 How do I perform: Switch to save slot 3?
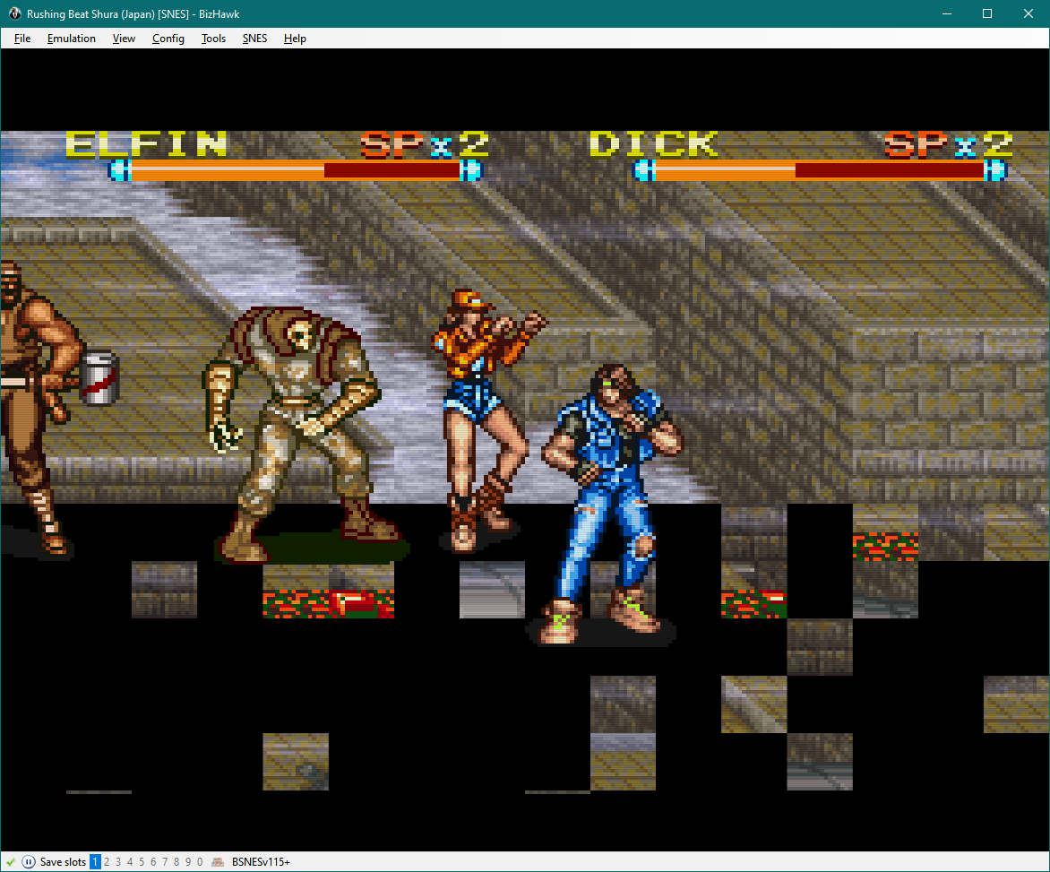coord(116,861)
